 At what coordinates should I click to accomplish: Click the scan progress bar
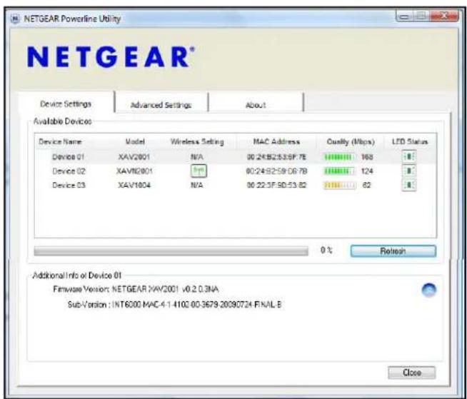tap(171, 251)
